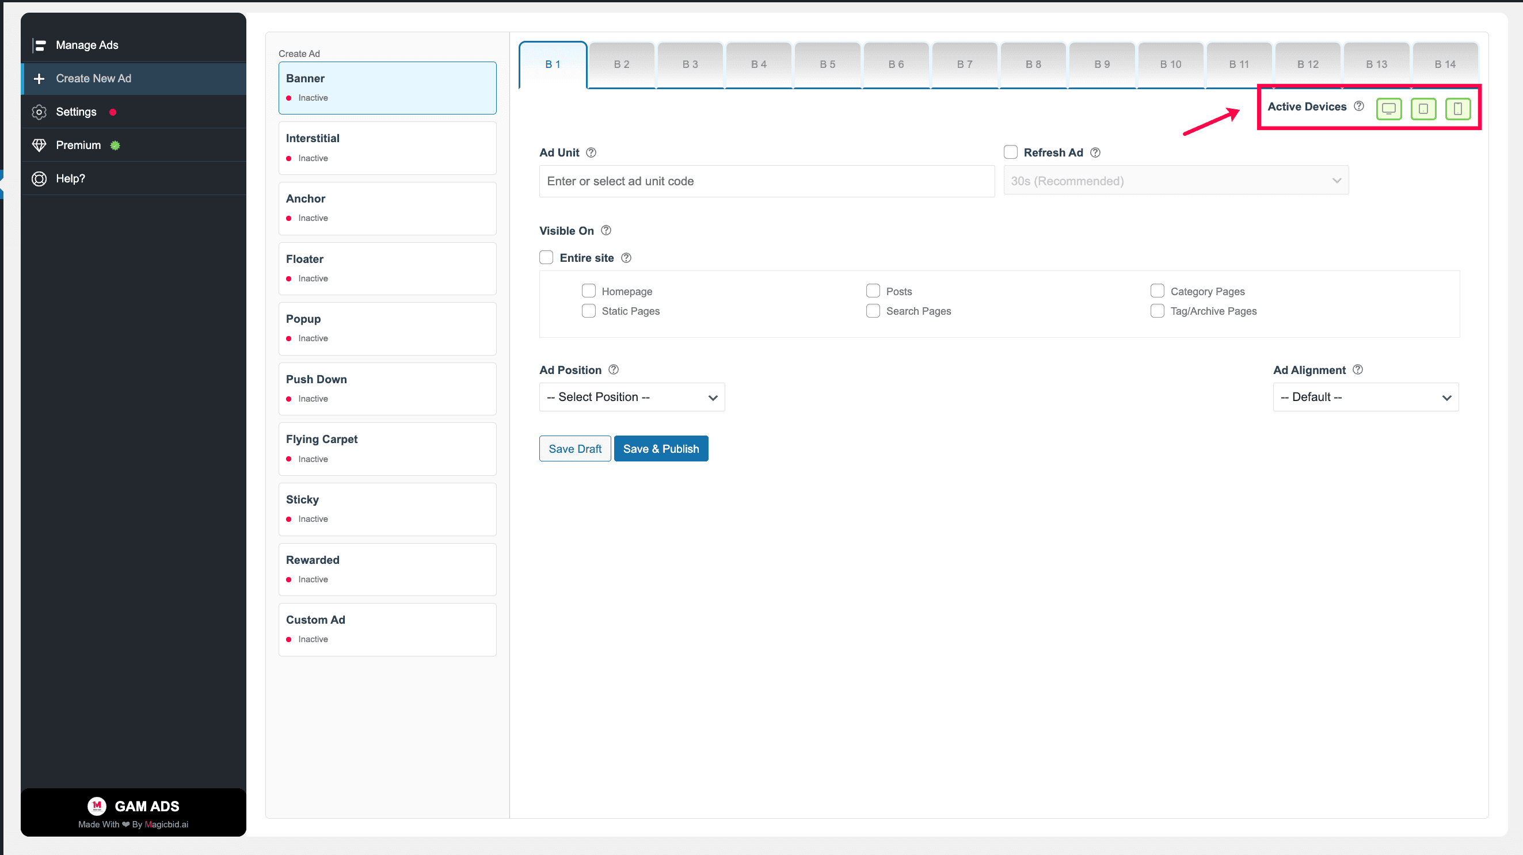The width and height of the screenshot is (1523, 855).
Task: Check the Homepage checkbox
Action: [588, 291]
